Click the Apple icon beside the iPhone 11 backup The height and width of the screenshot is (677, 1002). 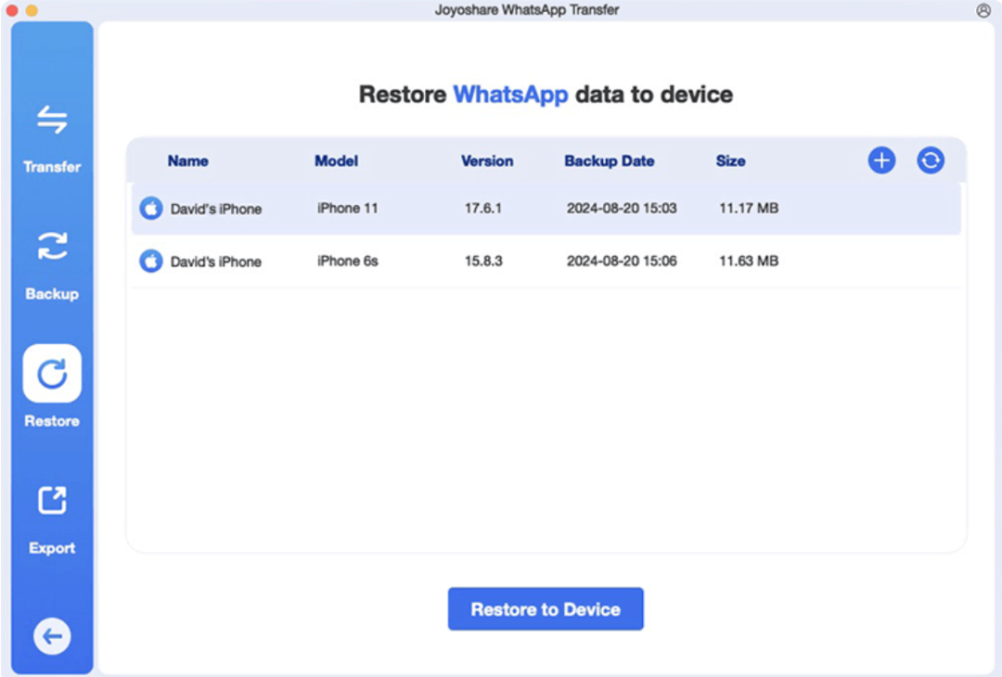tap(150, 208)
